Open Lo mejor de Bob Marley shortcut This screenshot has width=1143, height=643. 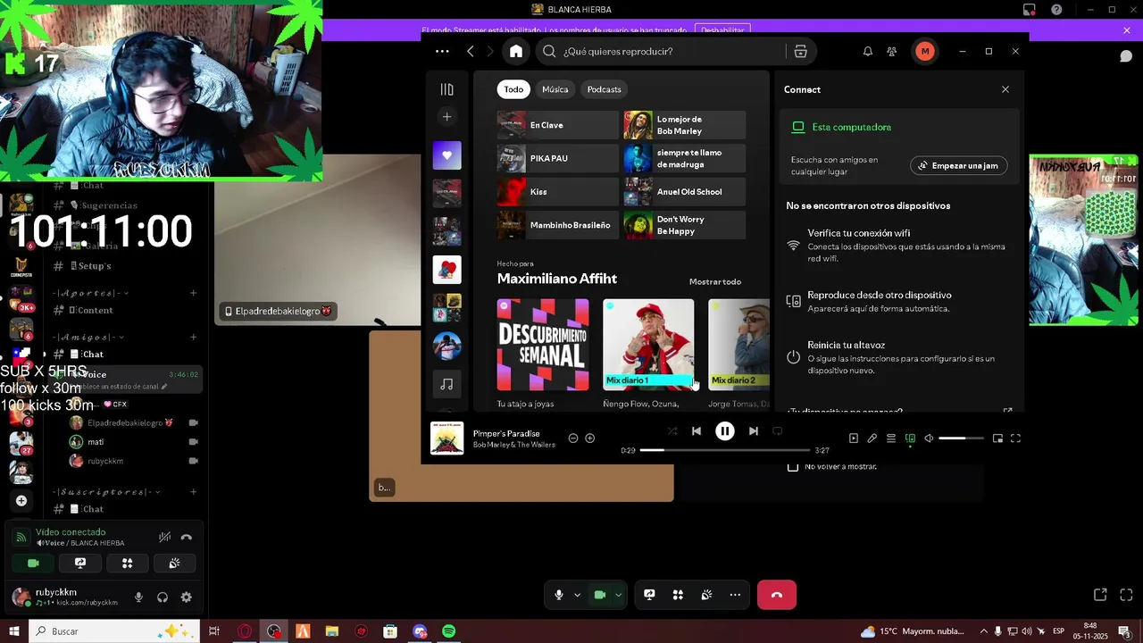pyautogui.click(x=684, y=125)
